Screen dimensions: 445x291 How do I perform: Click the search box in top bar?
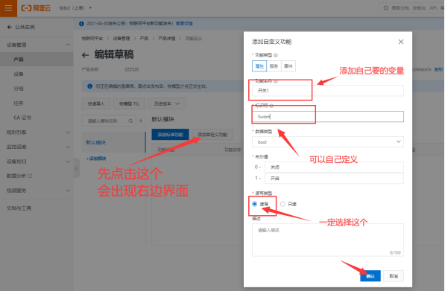(x=412, y=8)
